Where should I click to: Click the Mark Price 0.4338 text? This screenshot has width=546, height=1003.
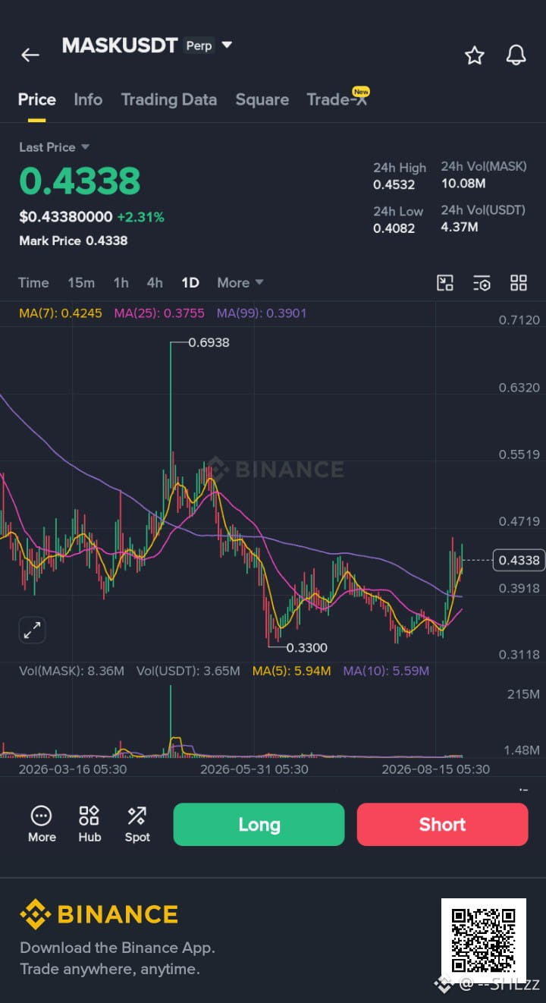(x=74, y=241)
